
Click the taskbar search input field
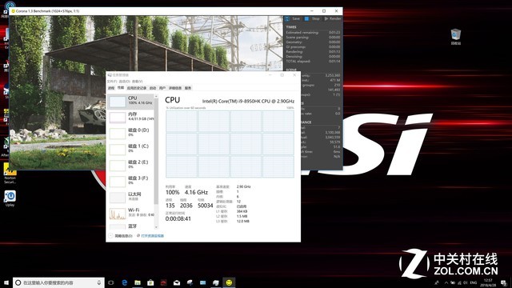58,282
